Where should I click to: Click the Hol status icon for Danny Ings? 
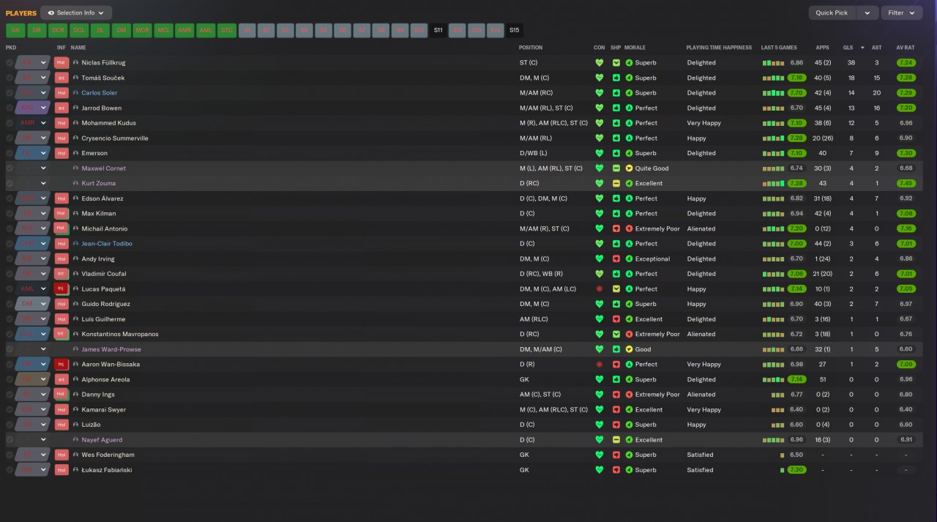click(61, 395)
